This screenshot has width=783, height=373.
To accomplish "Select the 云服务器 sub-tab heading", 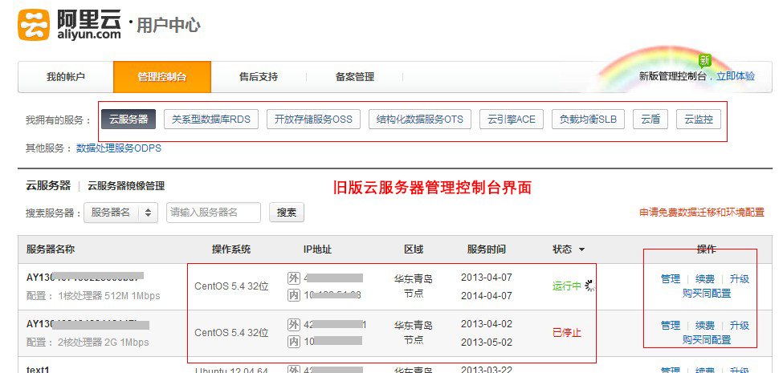I will (x=48, y=185).
